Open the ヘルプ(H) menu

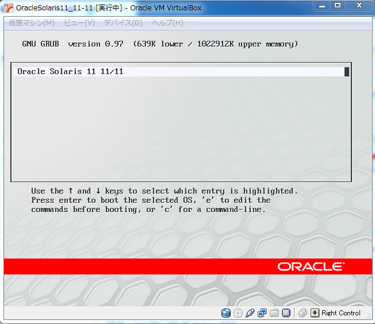click(167, 23)
